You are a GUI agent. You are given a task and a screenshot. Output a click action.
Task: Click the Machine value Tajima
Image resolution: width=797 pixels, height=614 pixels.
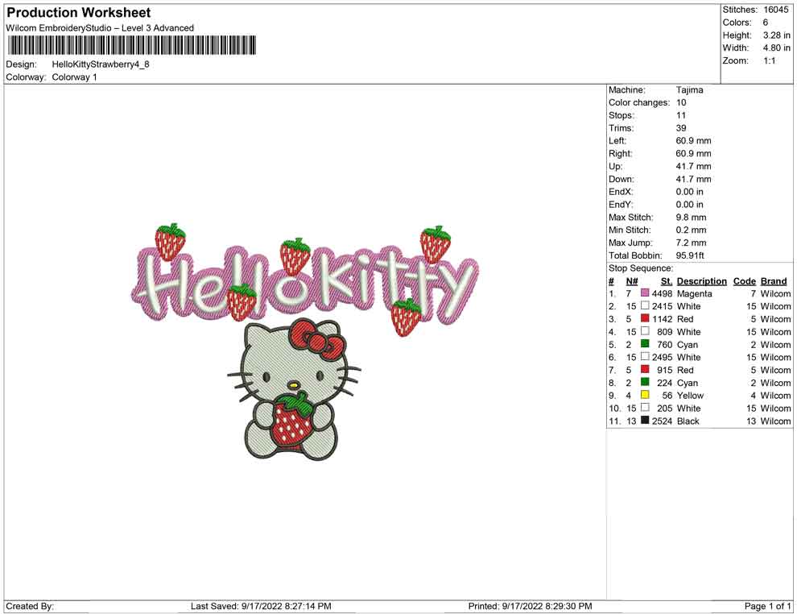tap(690, 90)
